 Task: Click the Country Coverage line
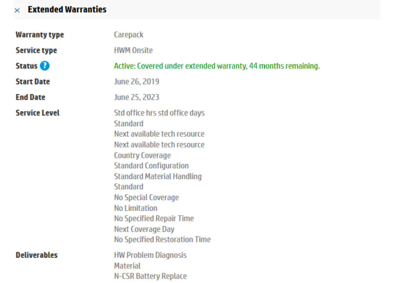click(142, 155)
